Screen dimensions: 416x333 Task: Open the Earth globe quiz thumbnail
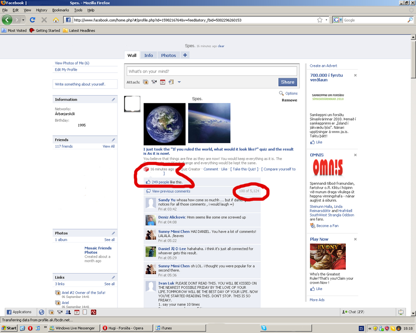pos(165,124)
